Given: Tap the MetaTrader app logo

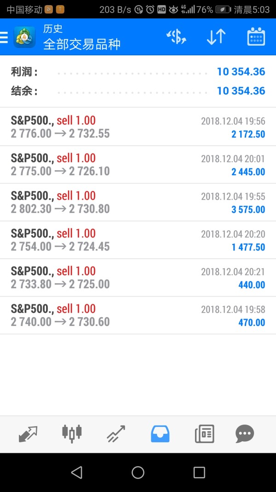Looking at the screenshot, I should (x=25, y=37).
